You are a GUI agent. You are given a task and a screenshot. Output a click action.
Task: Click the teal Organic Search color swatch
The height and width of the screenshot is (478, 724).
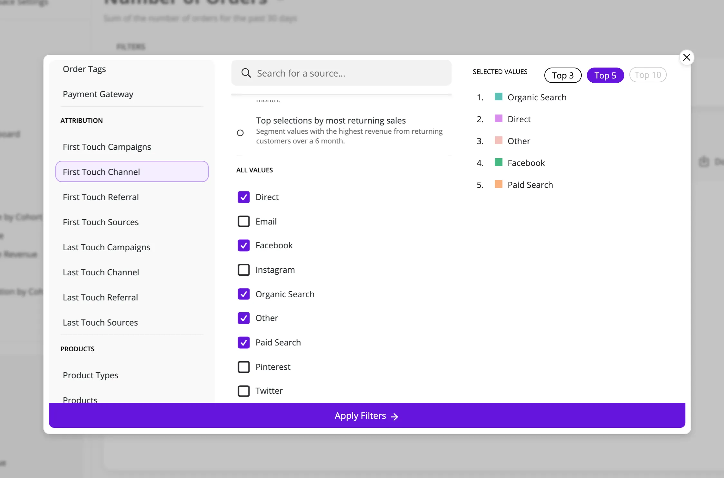pos(499,97)
